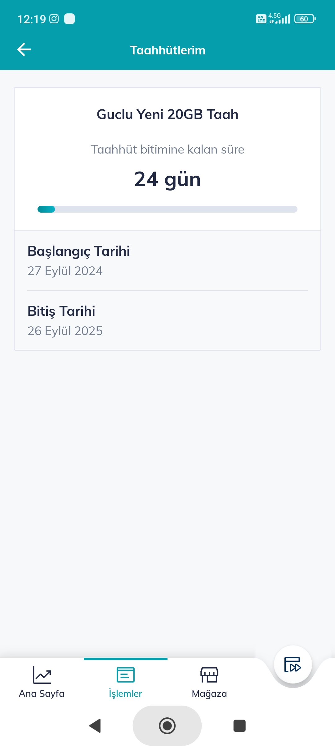The image size is (335, 746).
Task: Tap the Instagram notification status icon
Action: (x=54, y=19)
